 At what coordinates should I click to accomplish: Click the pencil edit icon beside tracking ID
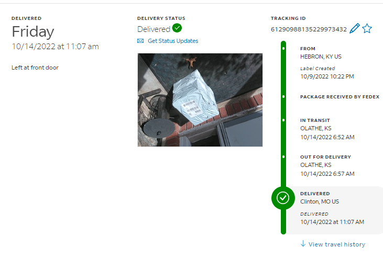[354, 28]
